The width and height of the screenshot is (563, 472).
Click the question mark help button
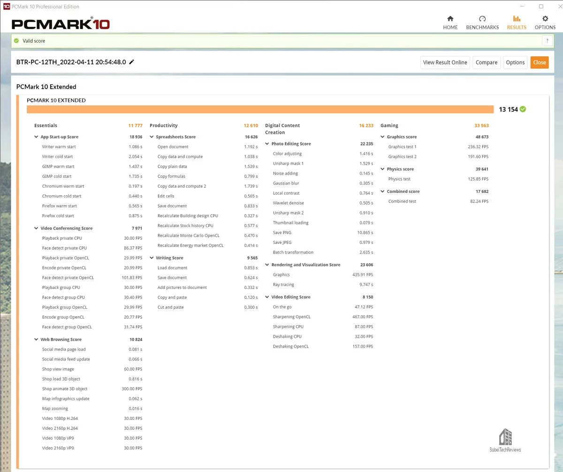[547, 41]
